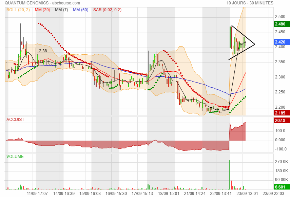The height and width of the screenshot is (197, 290).
Task: Click the 17/09 15:13 time axis label
Action: [142, 194]
